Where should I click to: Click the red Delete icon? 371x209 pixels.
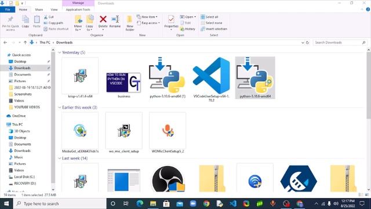tap(103, 19)
